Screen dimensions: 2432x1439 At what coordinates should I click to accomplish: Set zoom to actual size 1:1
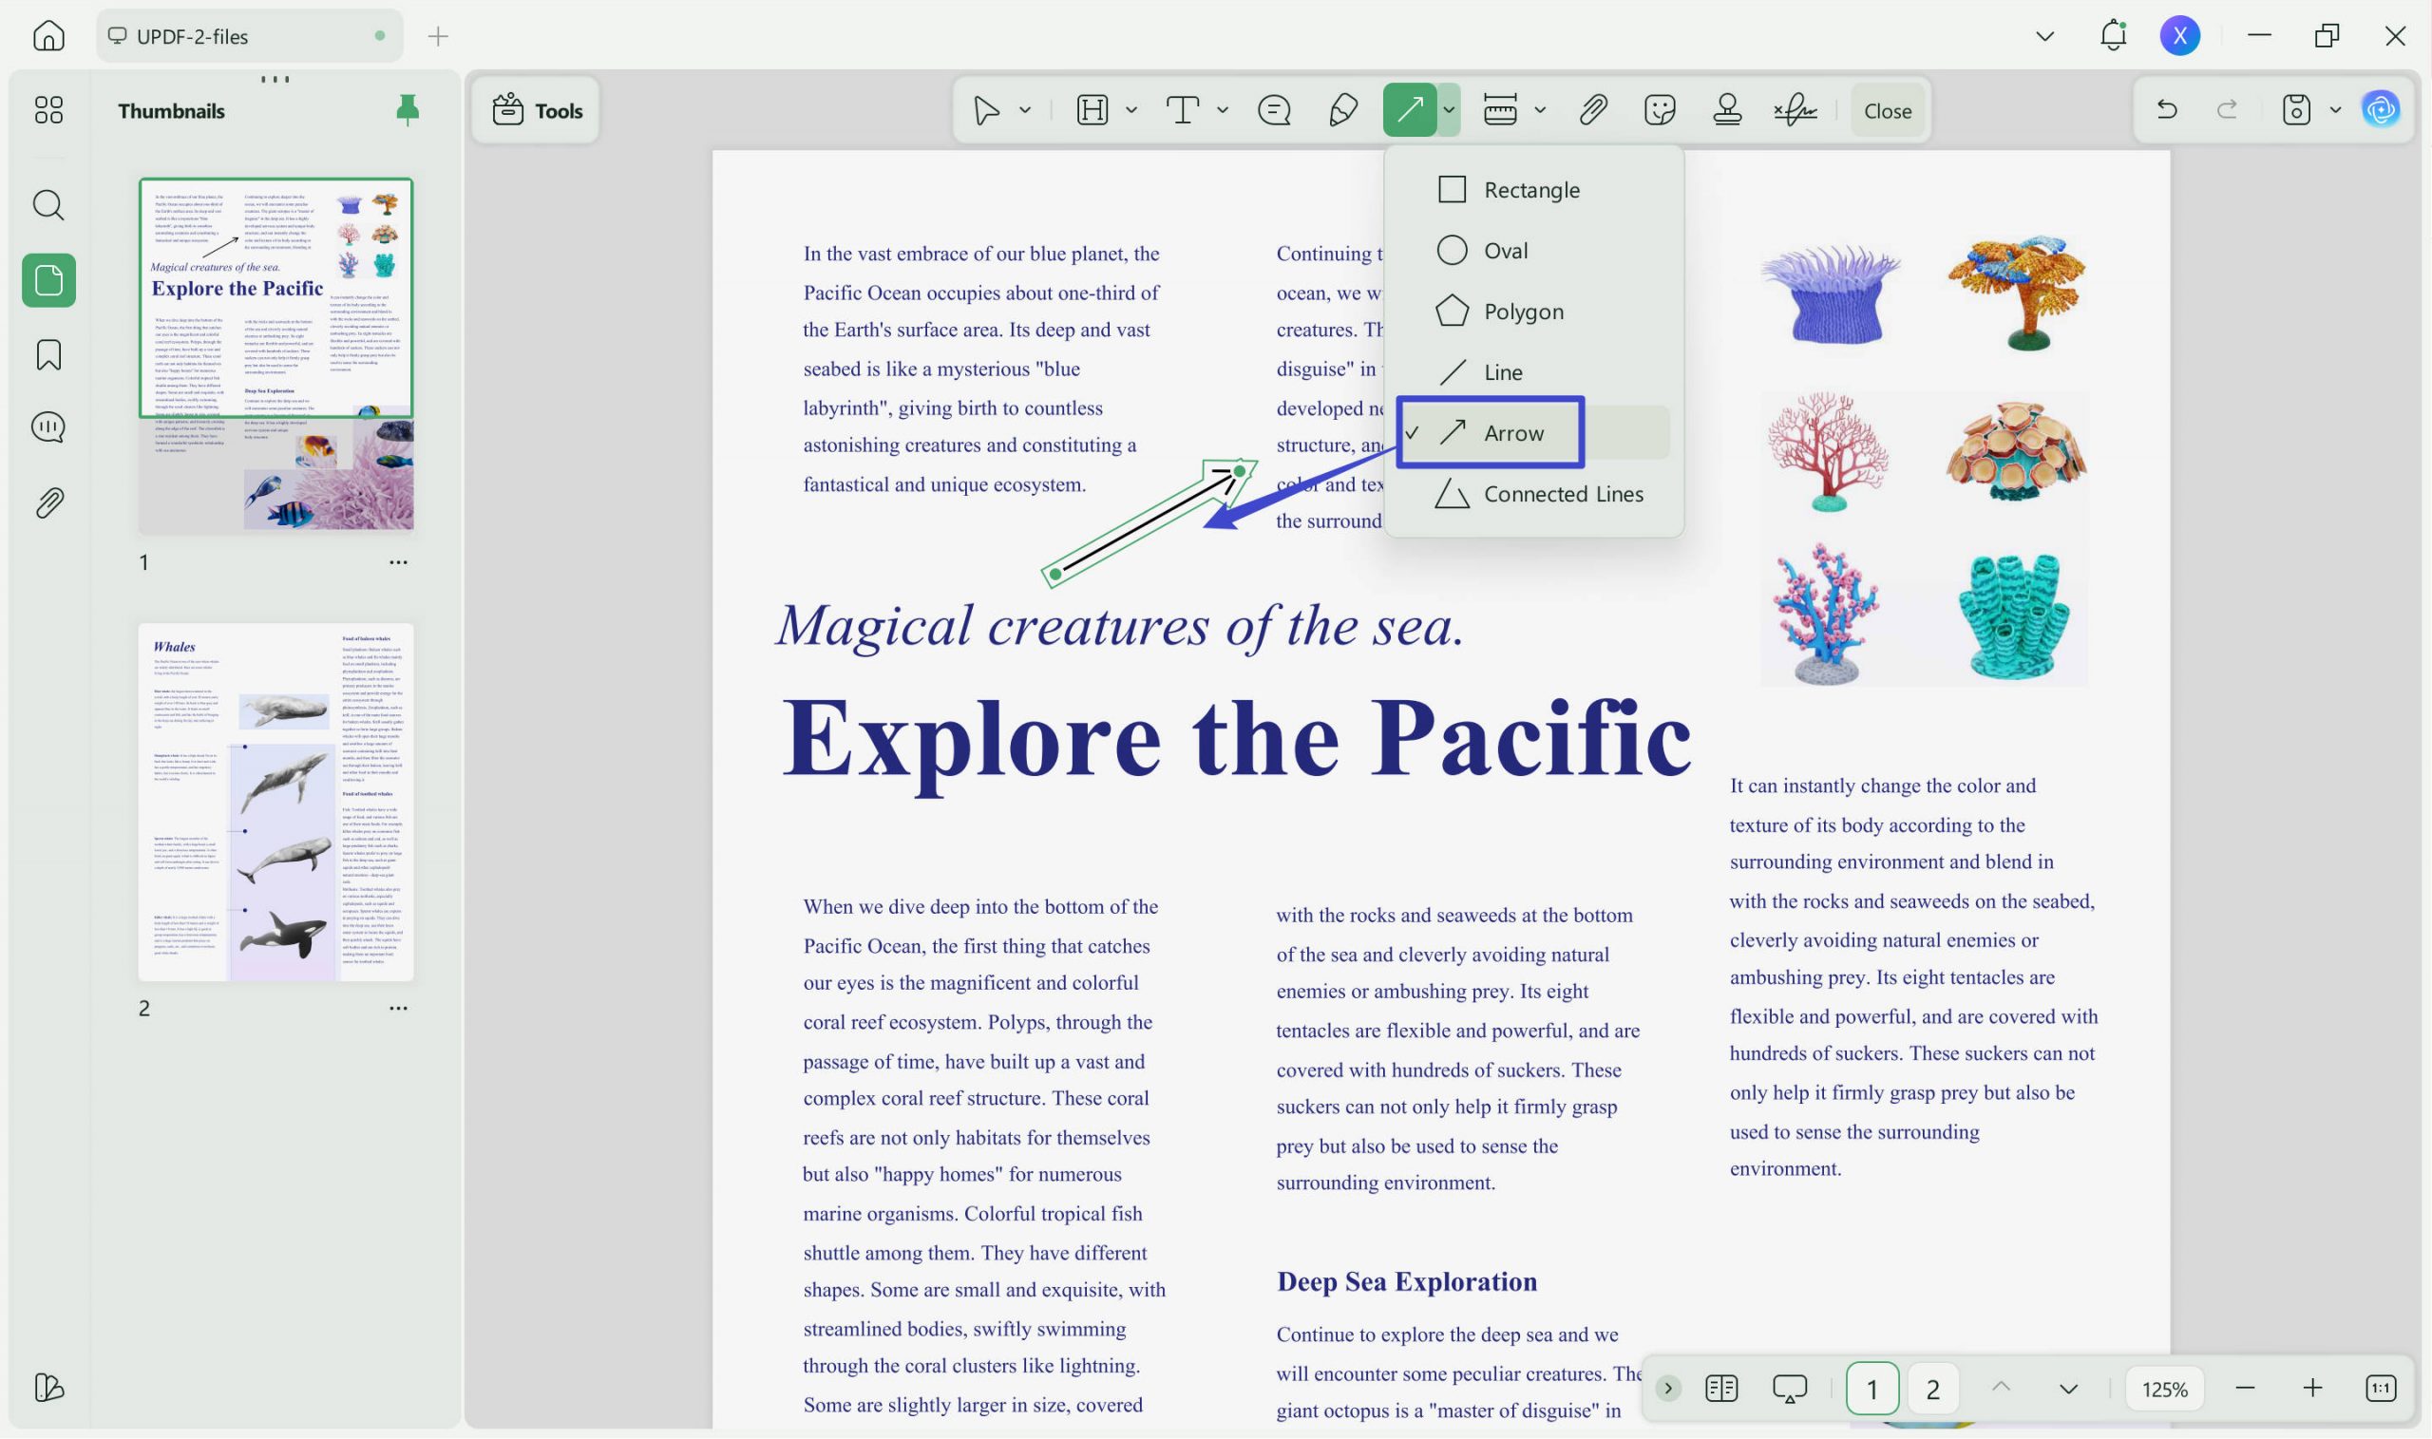[x=2381, y=1389]
